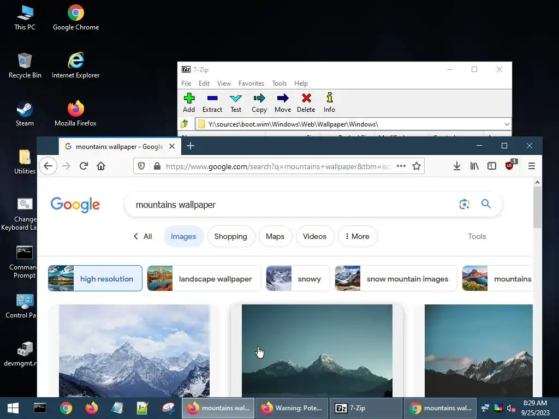The width and height of the screenshot is (559, 419).
Task: Go up one folder level in 7-Zip
Action: click(185, 124)
